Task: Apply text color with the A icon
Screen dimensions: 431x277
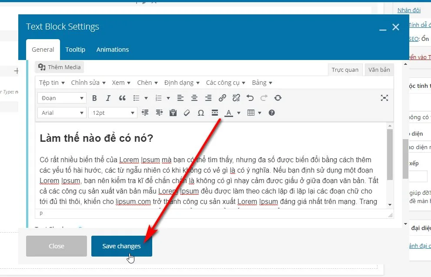Action: (229, 113)
